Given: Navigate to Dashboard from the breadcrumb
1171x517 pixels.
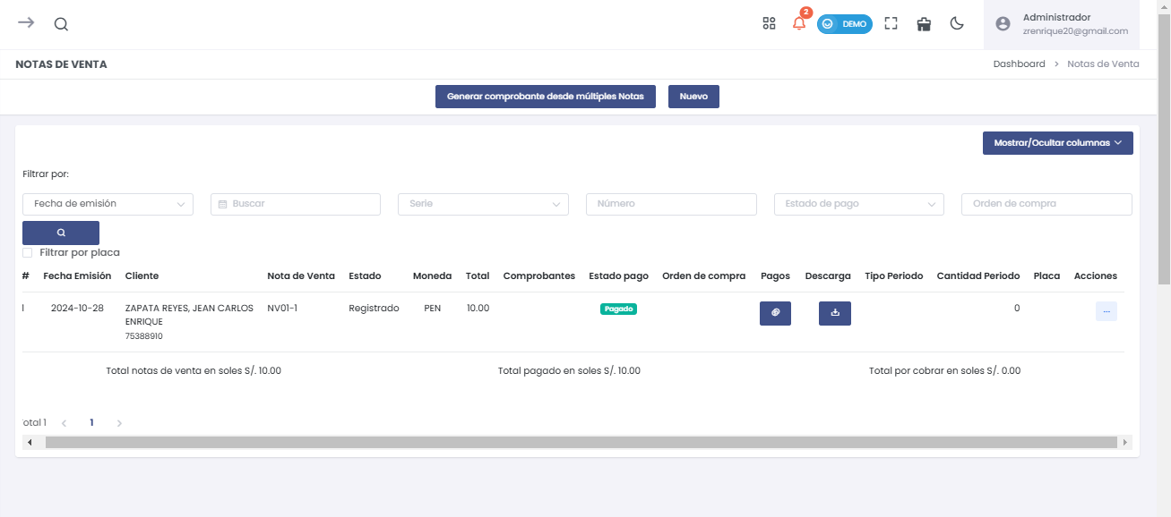Looking at the screenshot, I should (x=1019, y=64).
